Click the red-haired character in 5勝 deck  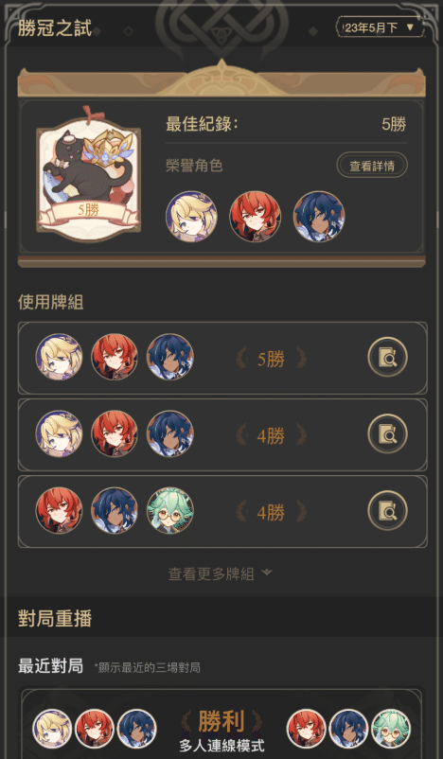coord(115,357)
